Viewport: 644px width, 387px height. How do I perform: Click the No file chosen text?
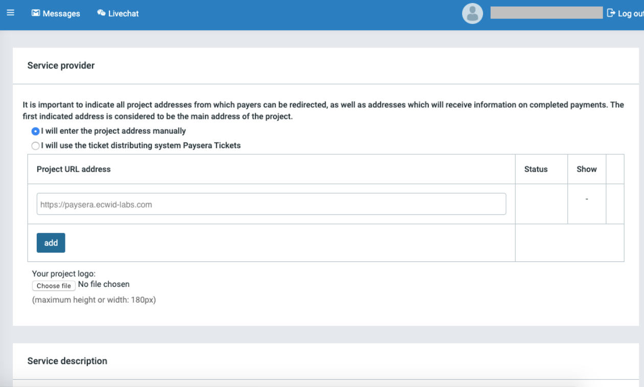click(104, 284)
